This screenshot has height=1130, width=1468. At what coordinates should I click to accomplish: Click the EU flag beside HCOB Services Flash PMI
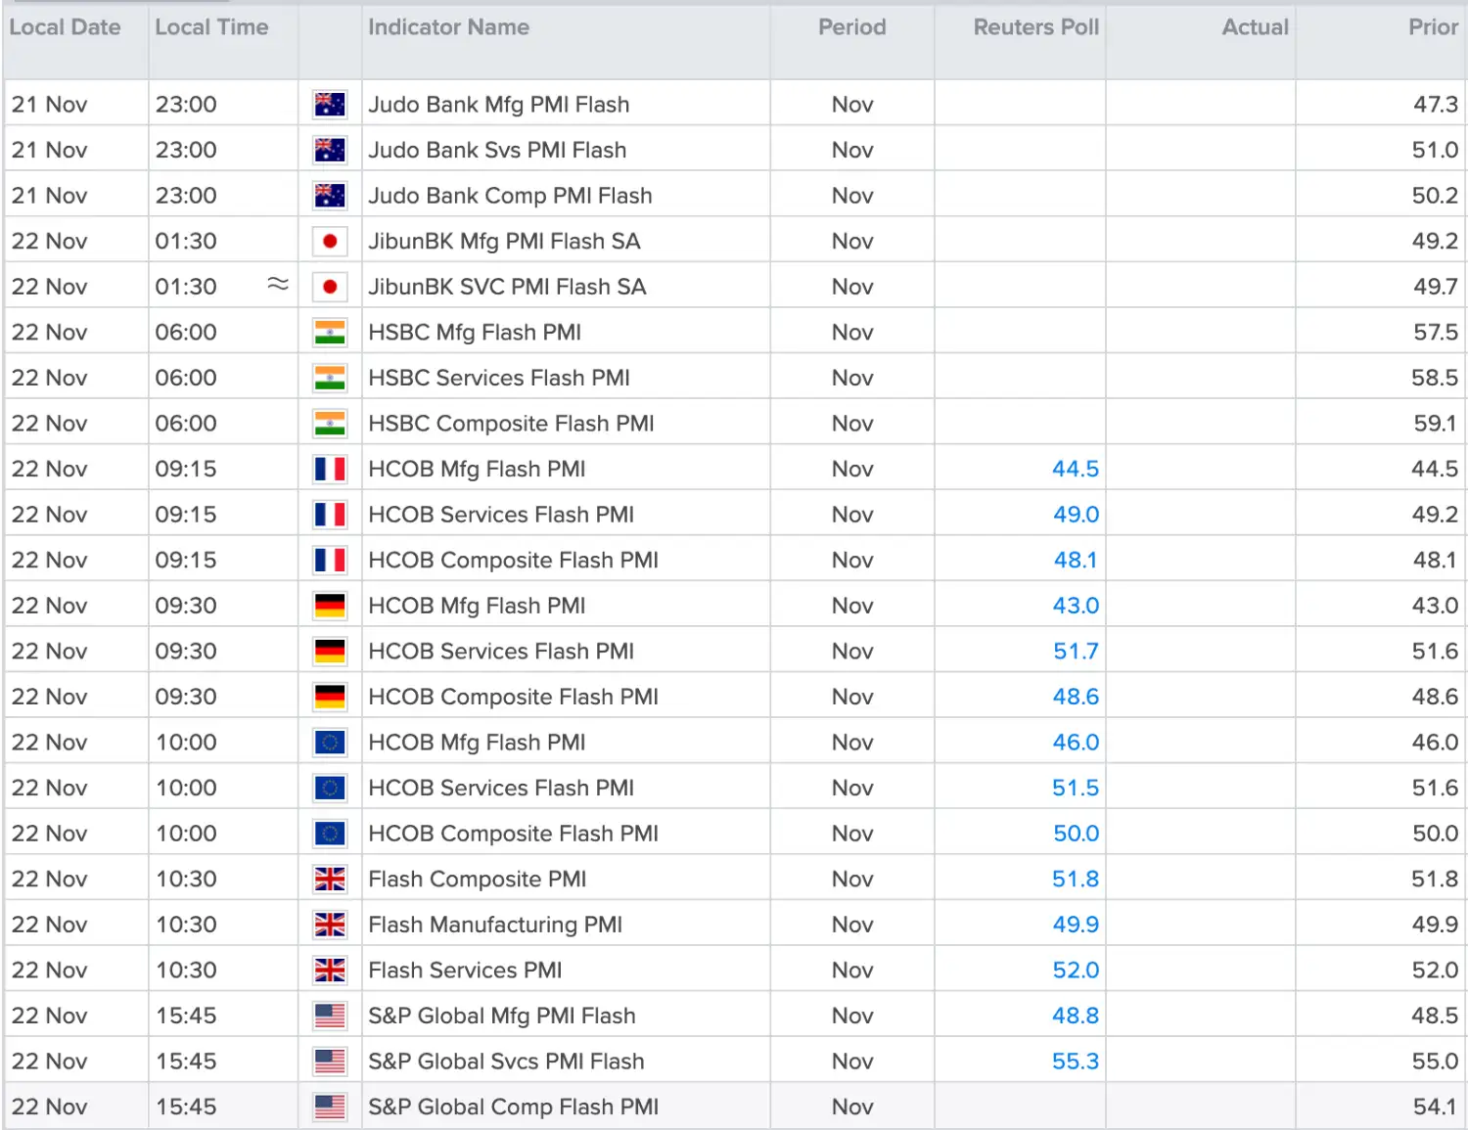(330, 788)
